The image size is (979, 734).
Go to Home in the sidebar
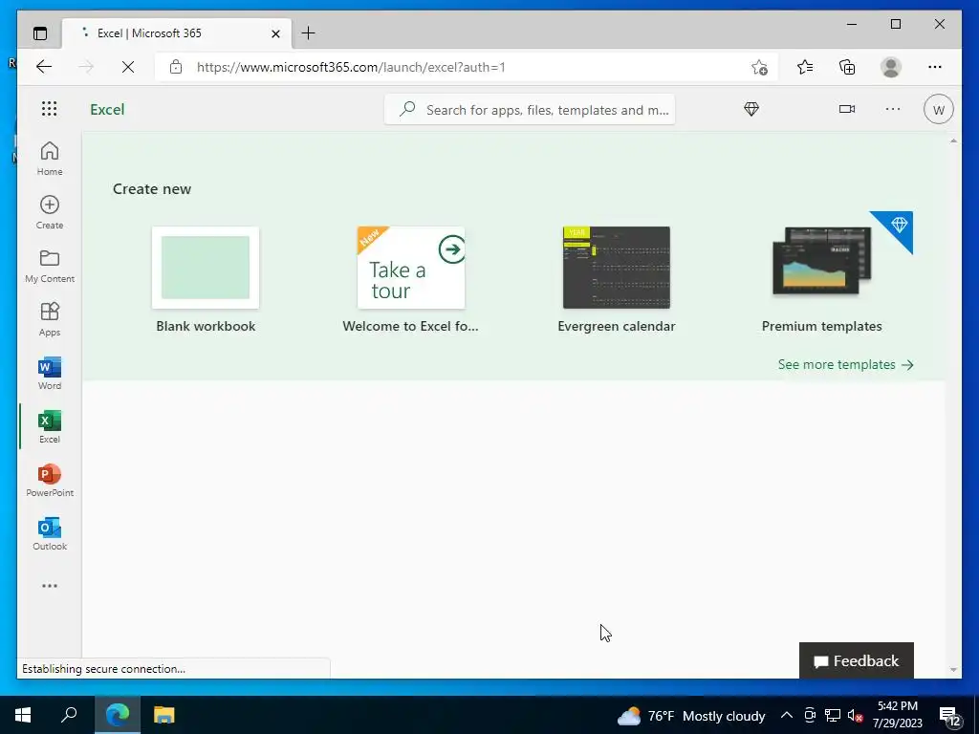[x=50, y=159]
